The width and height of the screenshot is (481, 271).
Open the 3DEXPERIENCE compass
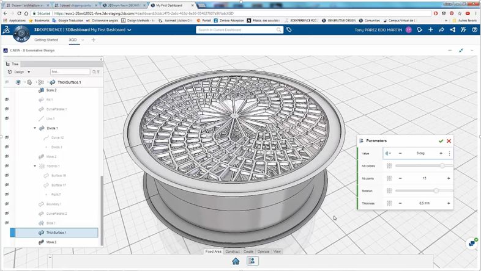click(x=21, y=34)
